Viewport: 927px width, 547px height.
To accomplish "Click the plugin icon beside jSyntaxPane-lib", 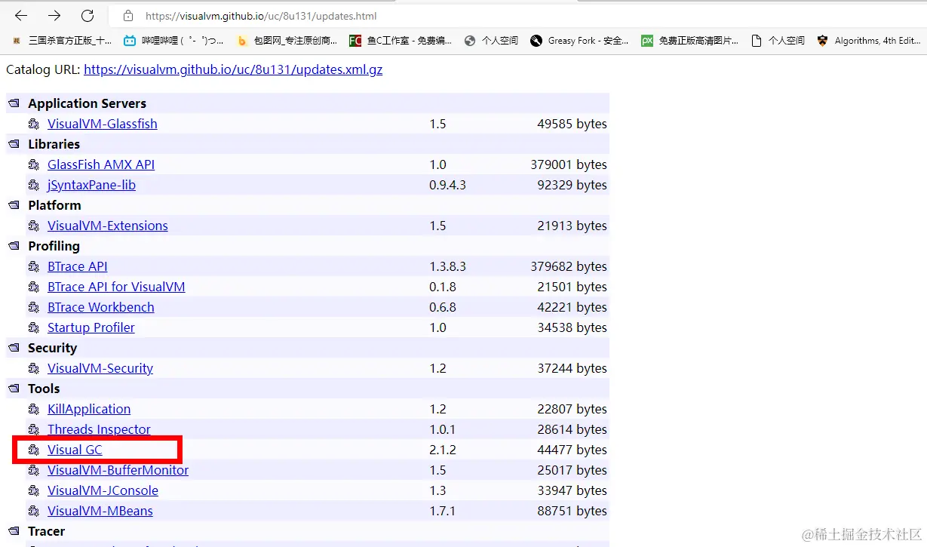I will (33, 185).
